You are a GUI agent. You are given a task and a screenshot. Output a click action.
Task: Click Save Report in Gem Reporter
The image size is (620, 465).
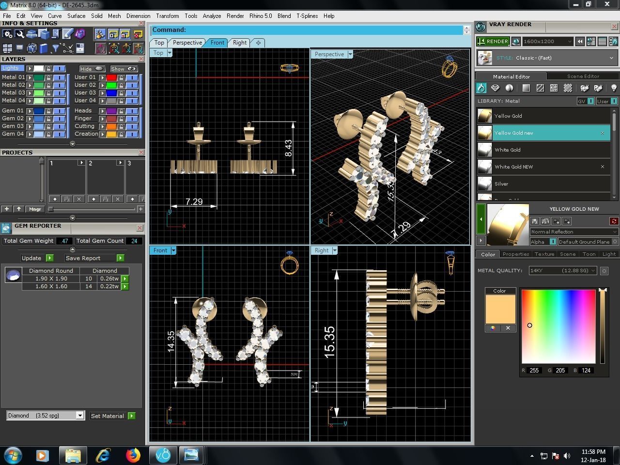tap(94, 258)
